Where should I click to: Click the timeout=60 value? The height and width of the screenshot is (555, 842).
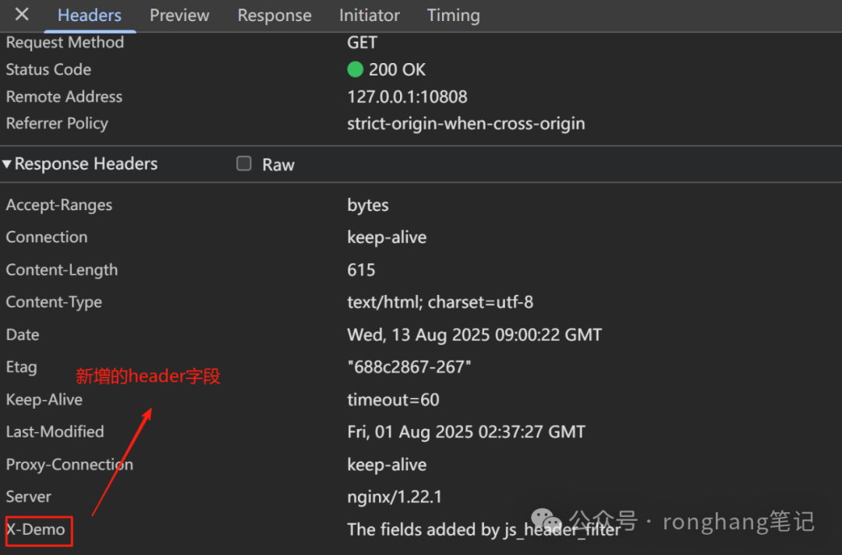pos(393,399)
